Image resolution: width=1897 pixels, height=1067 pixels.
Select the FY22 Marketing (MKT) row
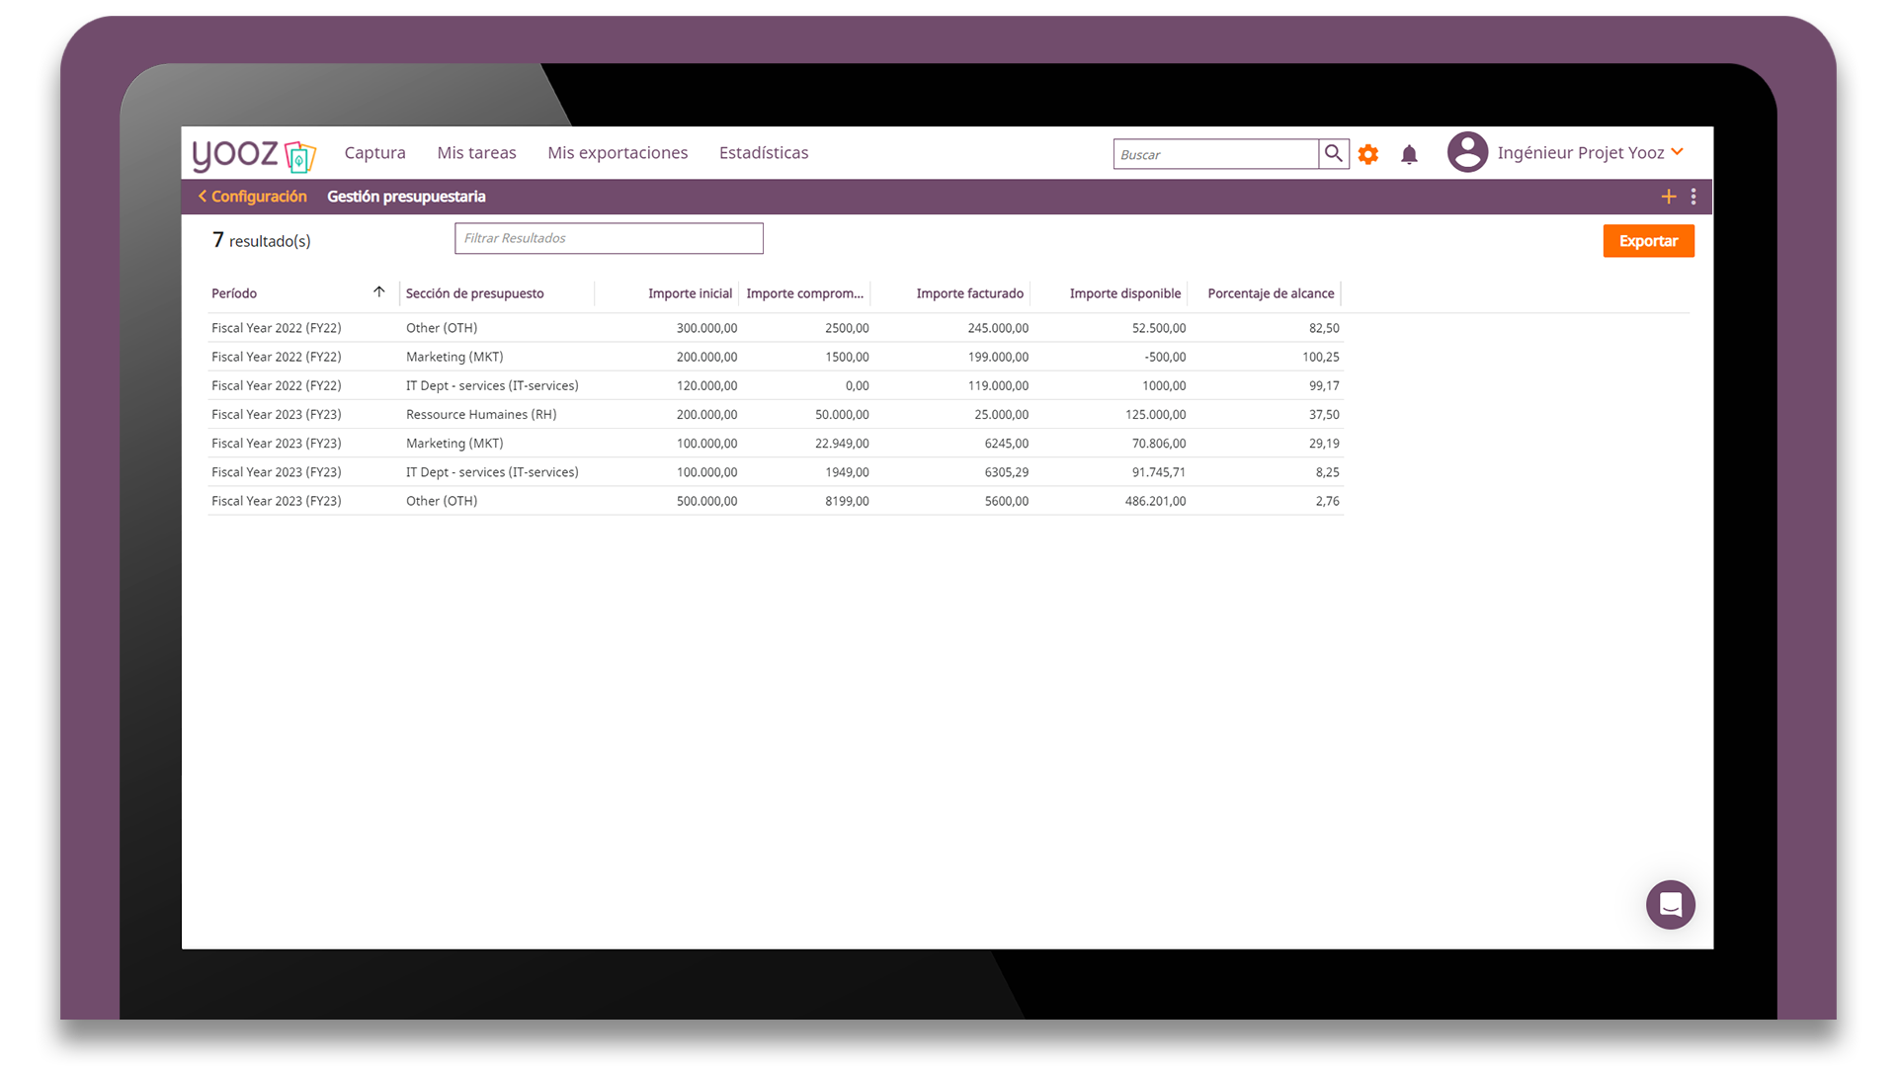tap(776, 357)
